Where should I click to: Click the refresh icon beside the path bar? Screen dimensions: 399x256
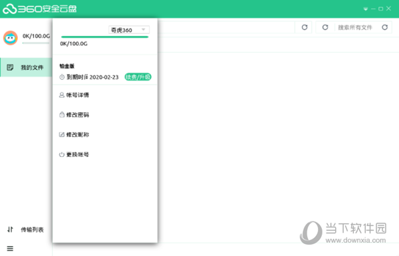tap(305, 27)
